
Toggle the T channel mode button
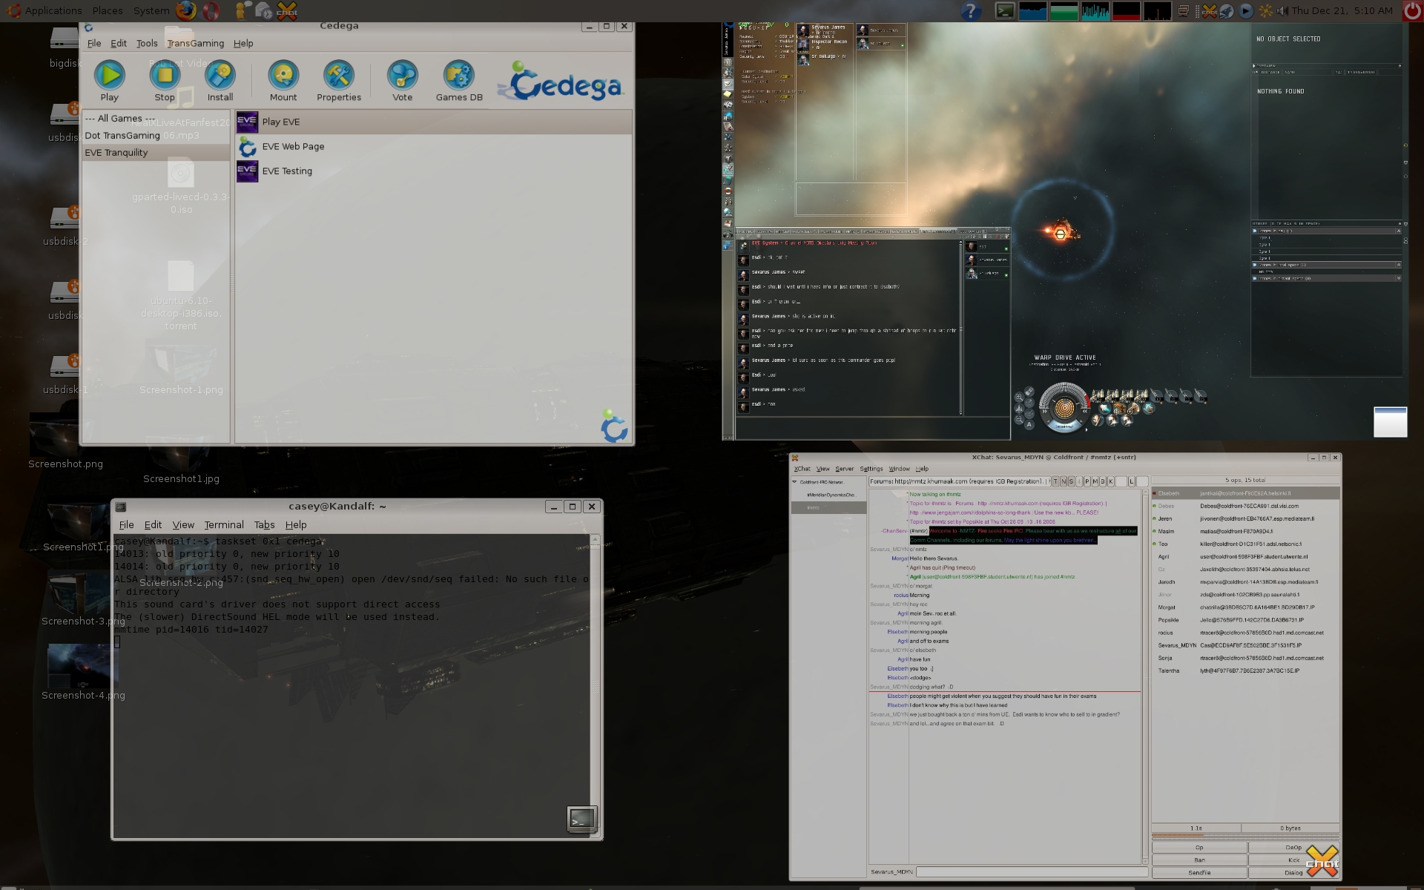[1055, 481]
